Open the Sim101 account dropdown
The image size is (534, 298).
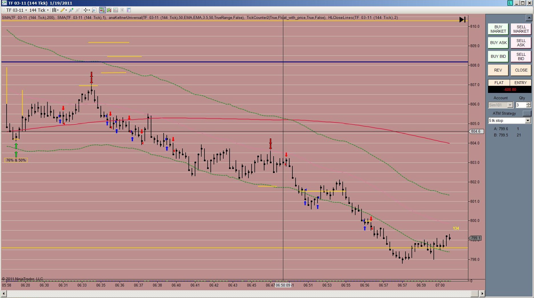click(x=501, y=105)
